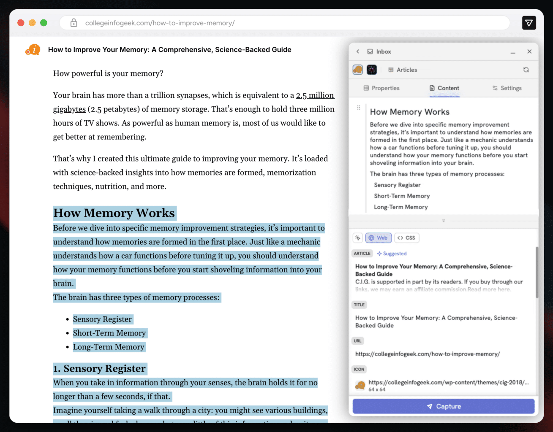Click the extension icon in browser toolbar
553x432 pixels.
click(529, 23)
